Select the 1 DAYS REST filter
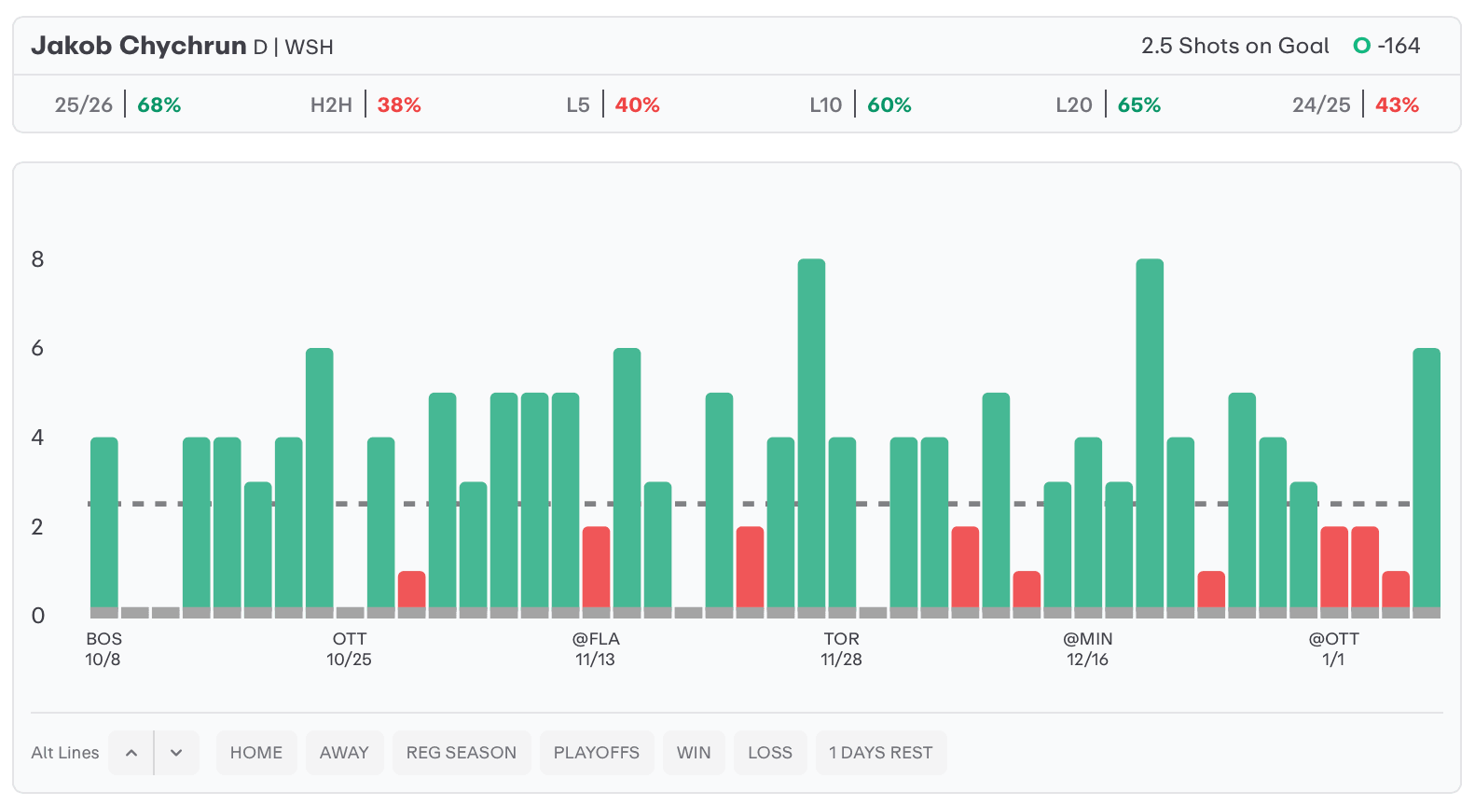Viewport: 1475px width, 806px height. pos(880,753)
